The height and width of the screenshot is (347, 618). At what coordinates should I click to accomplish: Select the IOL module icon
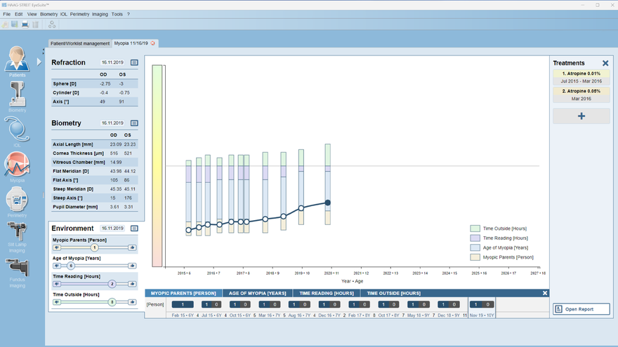point(17,130)
